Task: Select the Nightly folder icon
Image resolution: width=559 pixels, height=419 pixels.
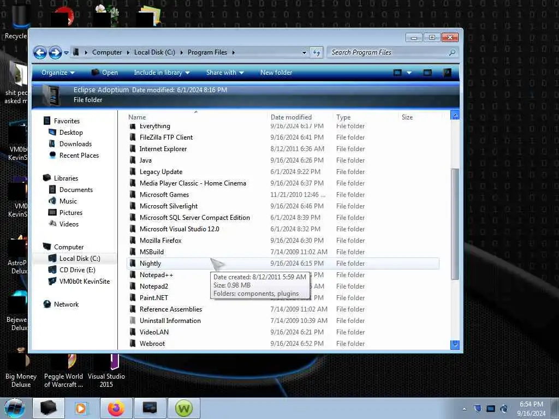Action: (133, 264)
